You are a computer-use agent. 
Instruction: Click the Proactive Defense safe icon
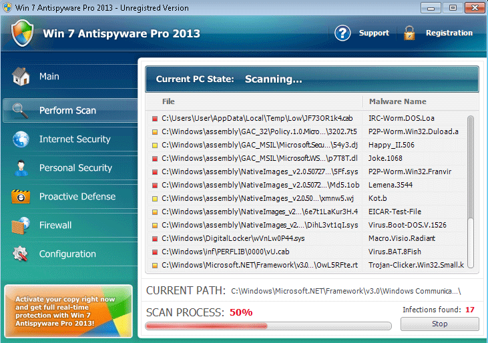(21, 197)
